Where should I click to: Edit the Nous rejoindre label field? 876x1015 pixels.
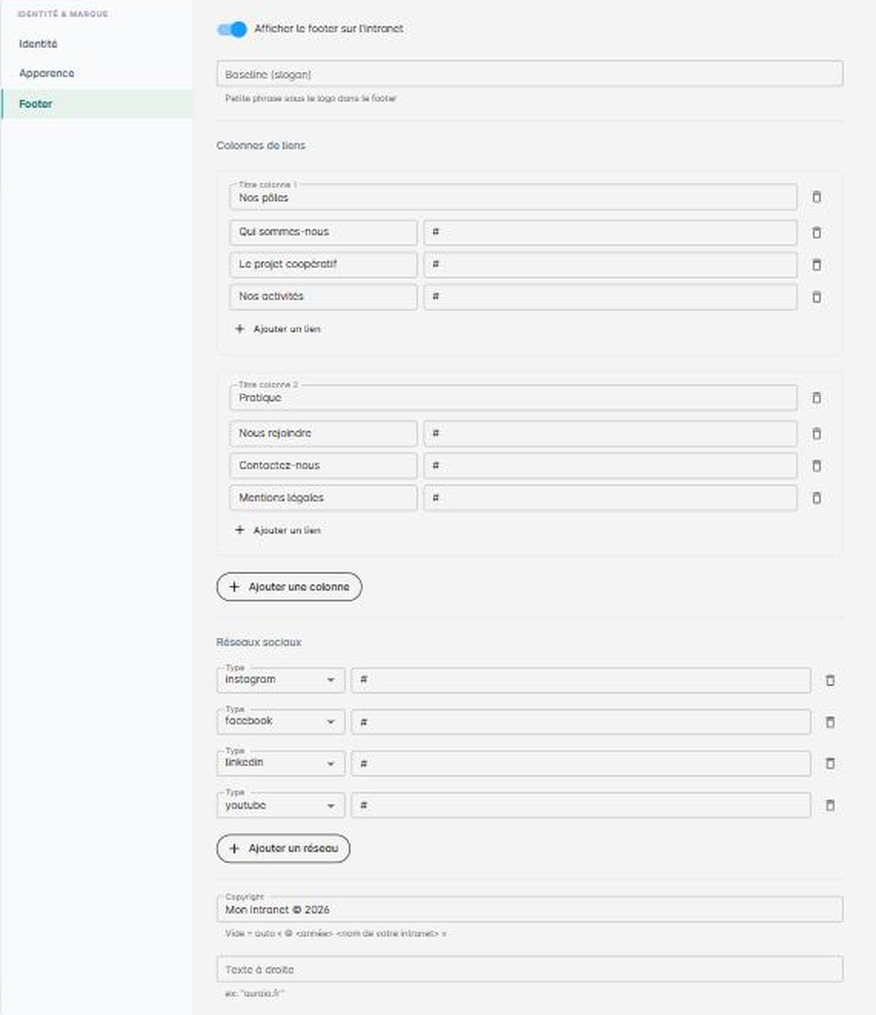click(323, 433)
